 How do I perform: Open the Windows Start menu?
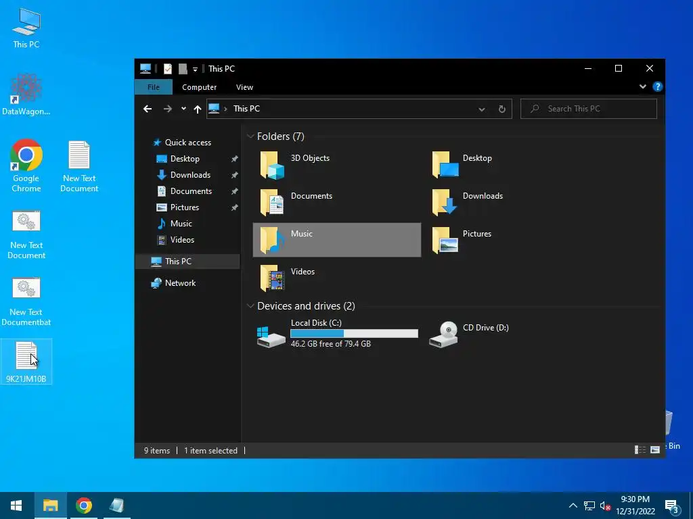17,505
